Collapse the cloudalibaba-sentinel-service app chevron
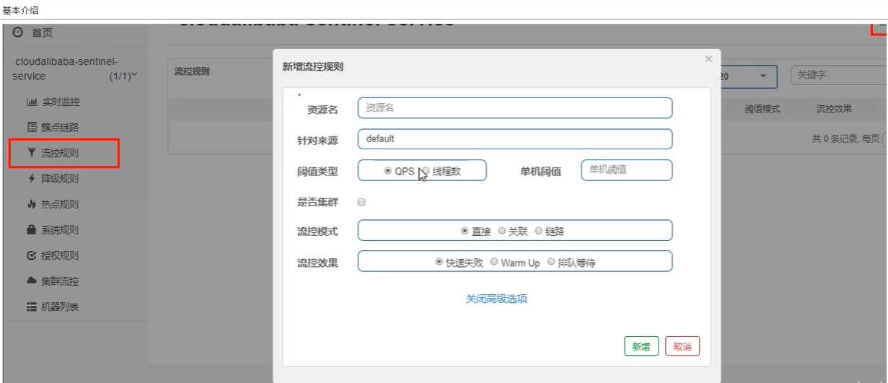 [x=134, y=76]
